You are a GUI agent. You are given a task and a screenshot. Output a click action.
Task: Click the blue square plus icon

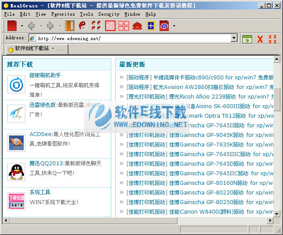pyautogui.click(x=150, y=26)
